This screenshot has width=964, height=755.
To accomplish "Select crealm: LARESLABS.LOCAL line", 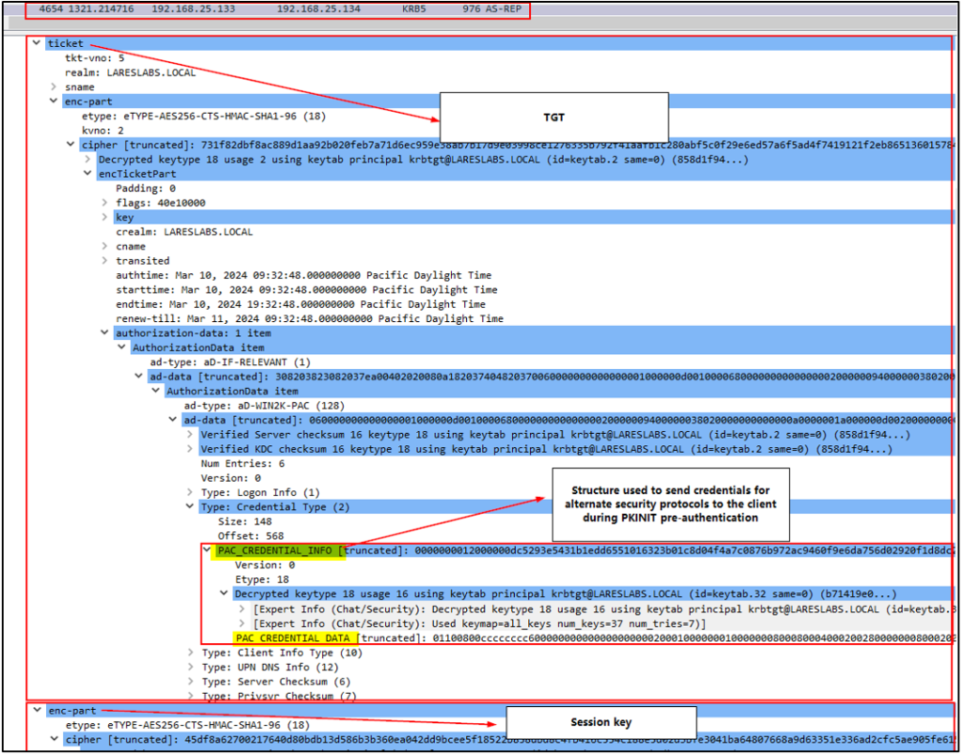I will pos(185,232).
